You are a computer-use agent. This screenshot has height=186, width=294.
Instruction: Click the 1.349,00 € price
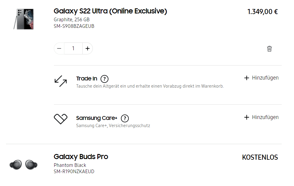tap(263, 12)
